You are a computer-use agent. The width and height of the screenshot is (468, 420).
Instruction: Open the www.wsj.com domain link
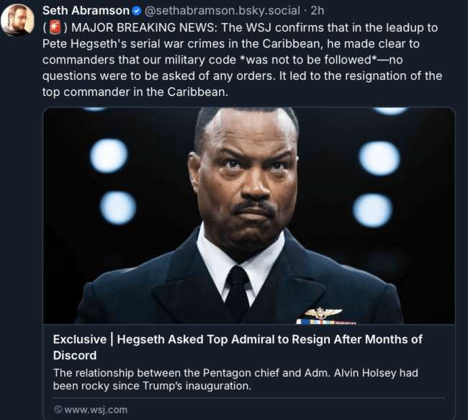[96, 409]
